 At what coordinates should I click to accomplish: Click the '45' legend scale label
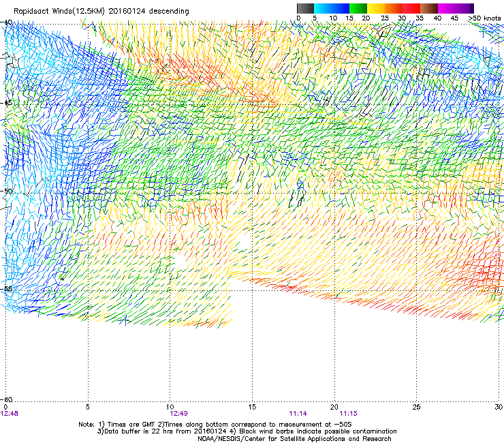point(454,18)
